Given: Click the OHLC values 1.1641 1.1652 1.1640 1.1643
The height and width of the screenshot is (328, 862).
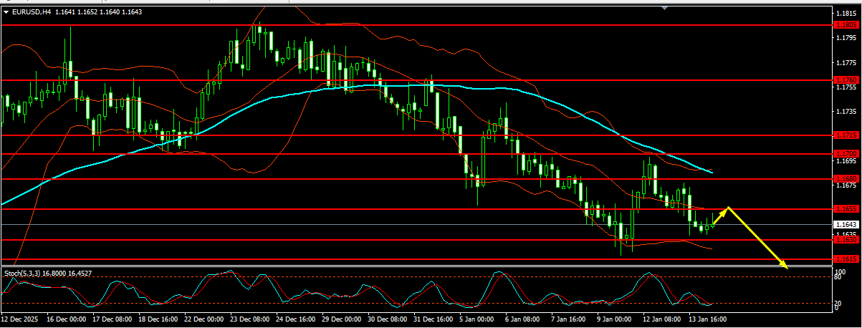Looking at the screenshot, I should (98, 11).
